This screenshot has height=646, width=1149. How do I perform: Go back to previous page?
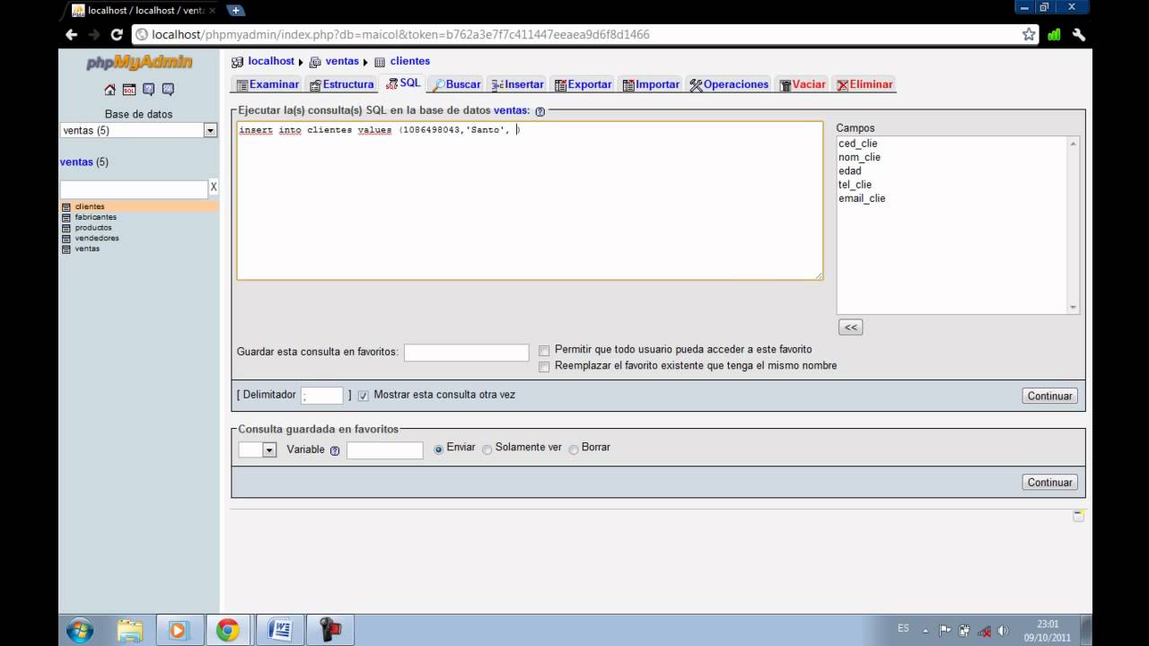(72, 34)
